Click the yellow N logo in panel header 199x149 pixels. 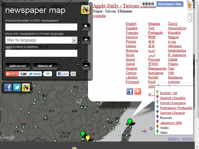(86, 10)
